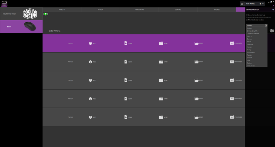
Task: Export Profile1 to a file
Action: 196,43
